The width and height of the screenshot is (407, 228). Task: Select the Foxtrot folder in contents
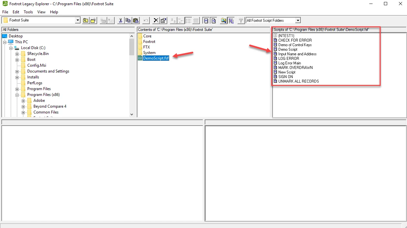(149, 42)
